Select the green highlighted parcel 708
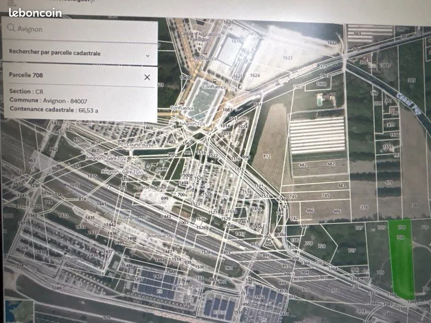This screenshot has height=323, width=431. click(x=402, y=259)
